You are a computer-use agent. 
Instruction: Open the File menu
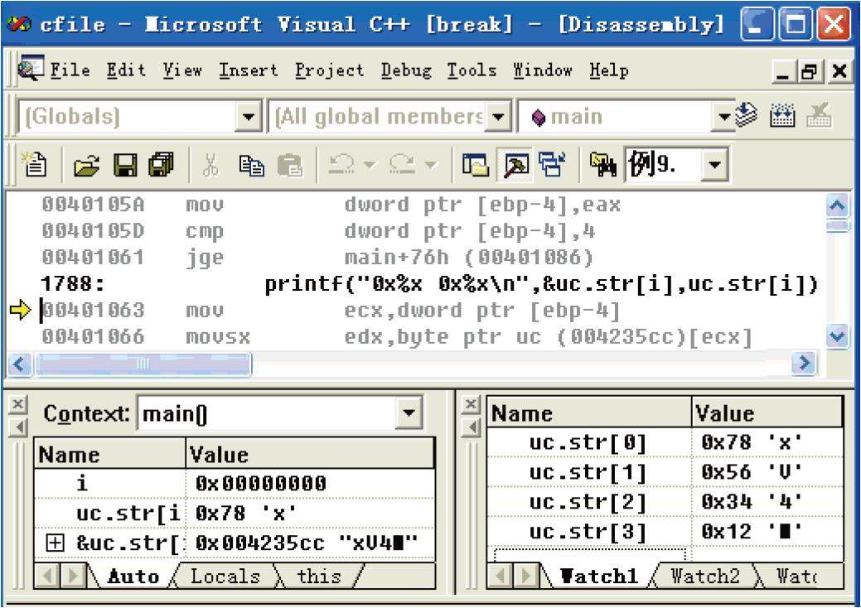(70, 70)
